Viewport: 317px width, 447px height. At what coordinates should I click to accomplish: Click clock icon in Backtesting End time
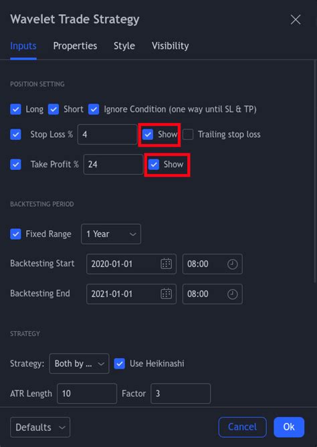coord(233,294)
